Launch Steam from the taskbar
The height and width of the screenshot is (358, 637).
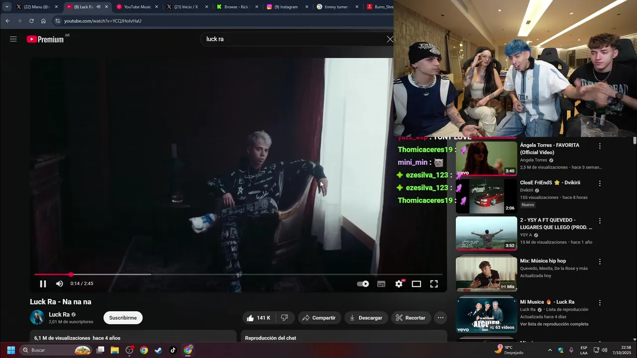(x=158, y=350)
